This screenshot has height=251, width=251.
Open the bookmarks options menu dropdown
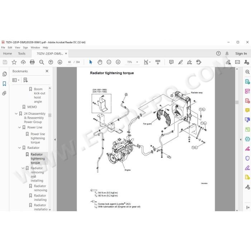16,80
